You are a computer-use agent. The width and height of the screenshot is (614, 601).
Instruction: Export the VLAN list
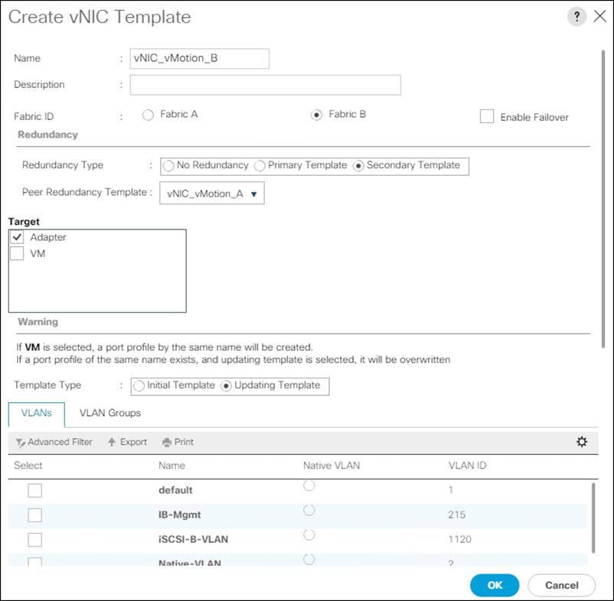pyautogui.click(x=126, y=442)
